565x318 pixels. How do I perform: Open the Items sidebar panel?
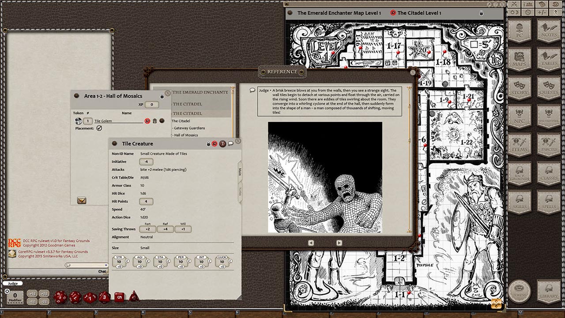coord(520,145)
